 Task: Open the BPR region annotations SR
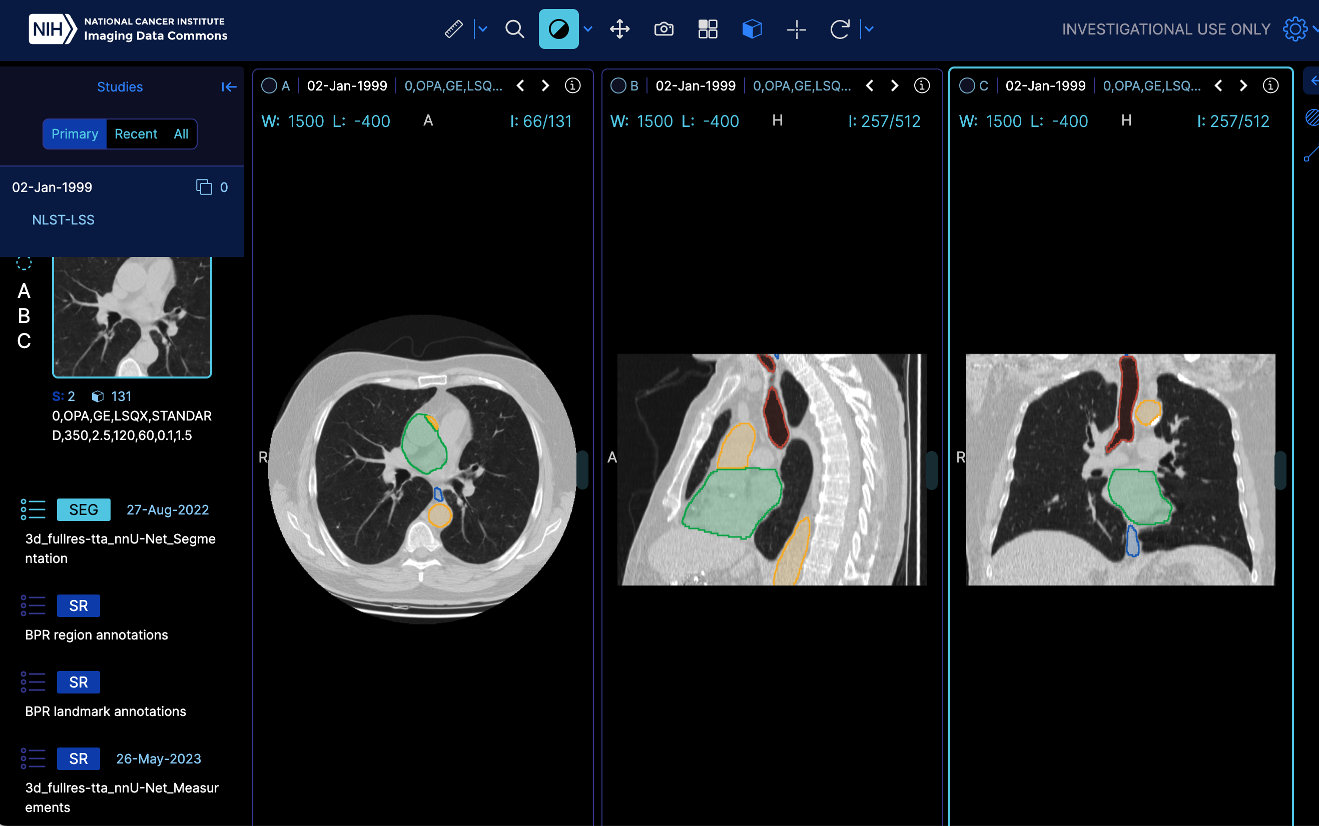tap(78, 606)
